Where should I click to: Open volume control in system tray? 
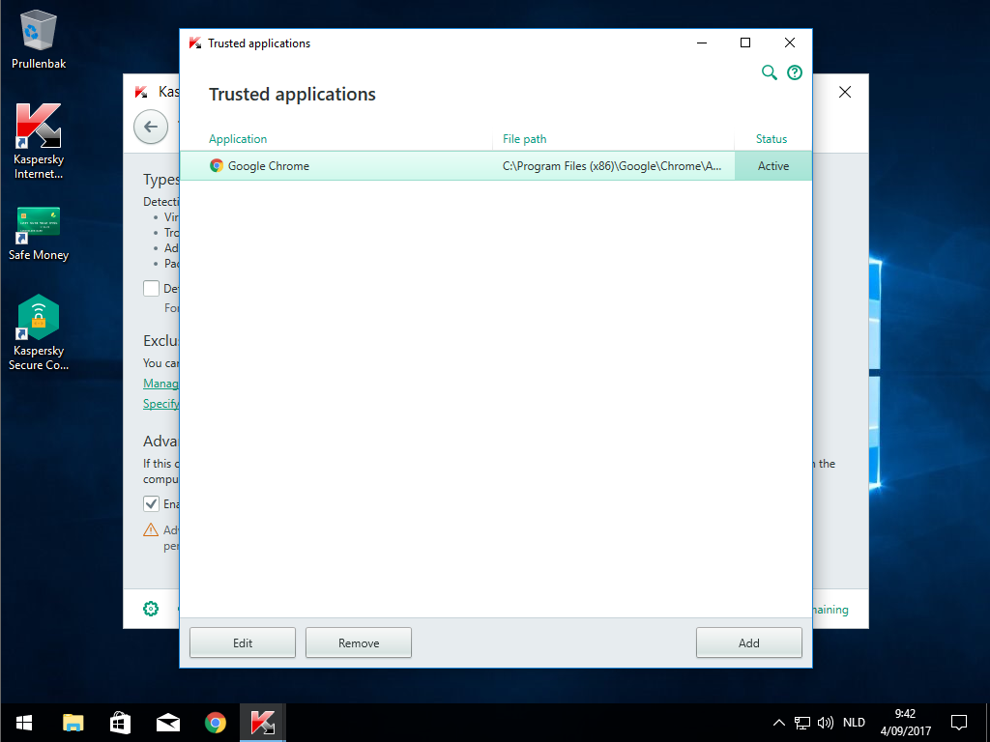[826, 723]
